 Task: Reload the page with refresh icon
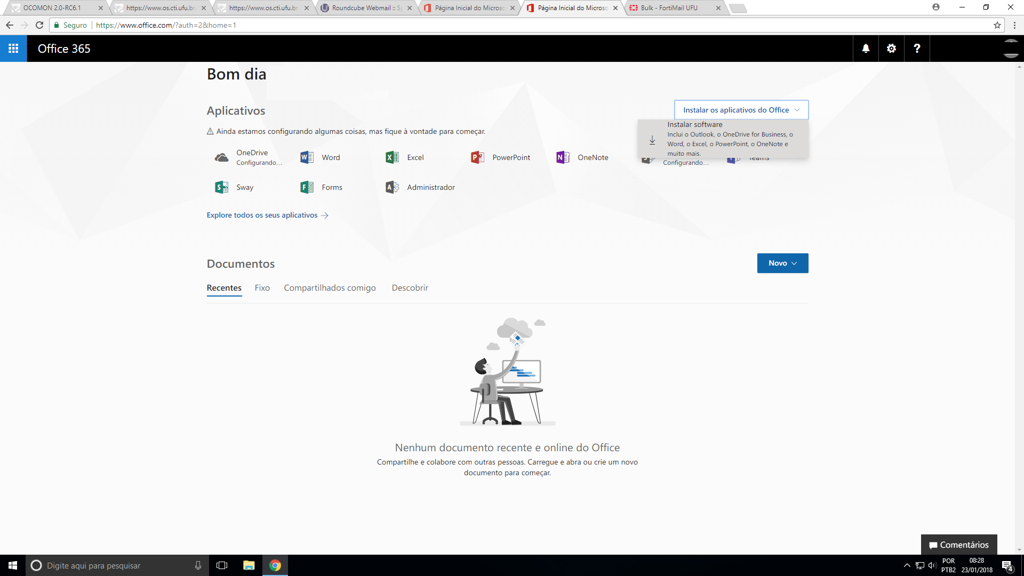pyautogui.click(x=39, y=25)
